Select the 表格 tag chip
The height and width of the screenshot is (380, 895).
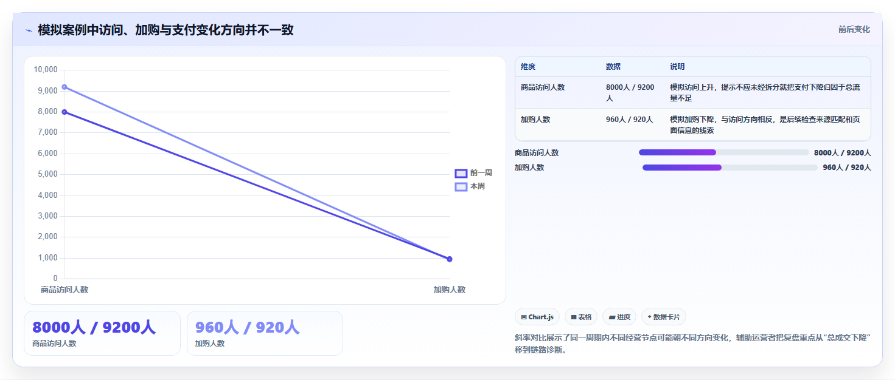[581, 317]
